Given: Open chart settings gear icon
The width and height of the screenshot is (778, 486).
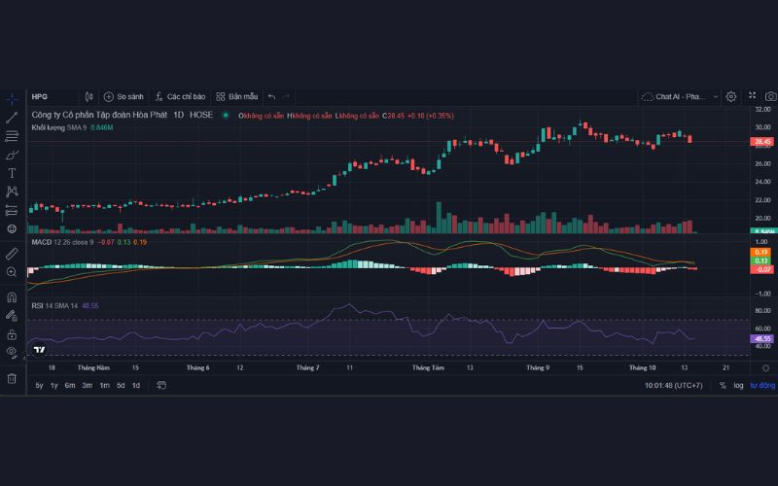Looking at the screenshot, I should pos(731,97).
